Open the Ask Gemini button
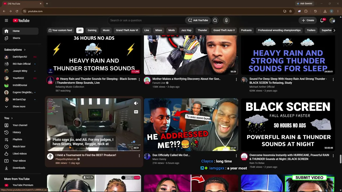This screenshot has height=192, width=342. coord(304,3)
